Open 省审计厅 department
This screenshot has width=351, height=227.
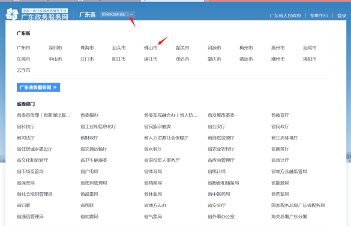(x=280, y=161)
